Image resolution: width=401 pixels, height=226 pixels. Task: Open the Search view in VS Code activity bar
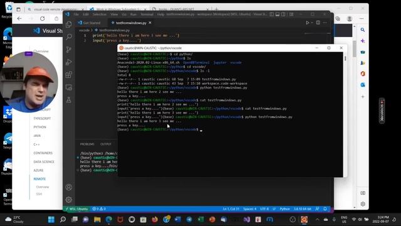click(68, 37)
